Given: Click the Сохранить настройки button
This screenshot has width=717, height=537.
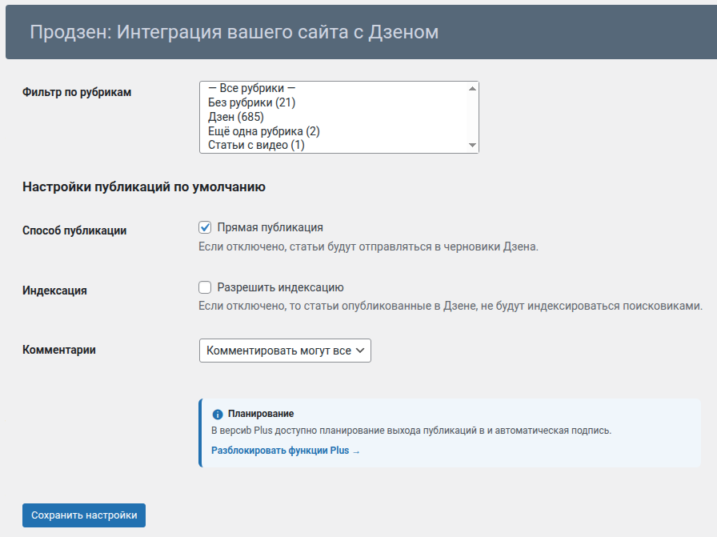Looking at the screenshot, I should pos(83,515).
